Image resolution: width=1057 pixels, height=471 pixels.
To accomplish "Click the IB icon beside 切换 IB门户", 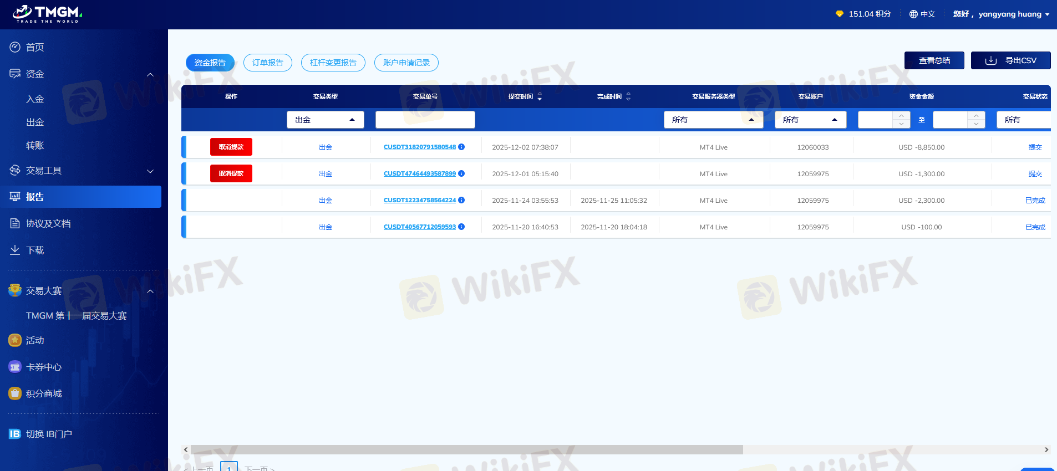I will pos(15,434).
